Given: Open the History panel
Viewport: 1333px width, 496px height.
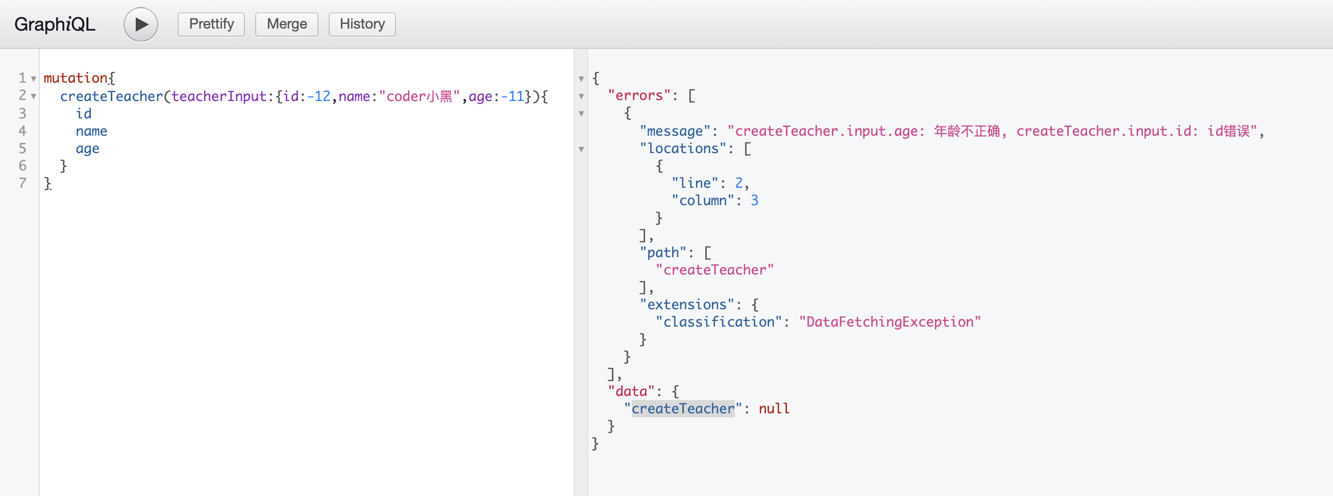Looking at the screenshot, I should point(362,24).
